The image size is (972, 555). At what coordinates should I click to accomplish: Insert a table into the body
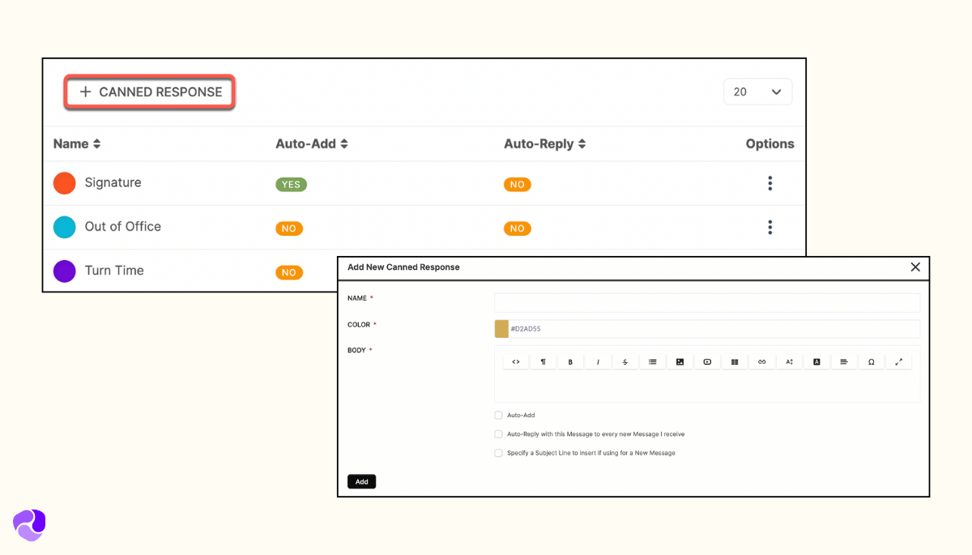pyautogui.click(x=735, y=362)
